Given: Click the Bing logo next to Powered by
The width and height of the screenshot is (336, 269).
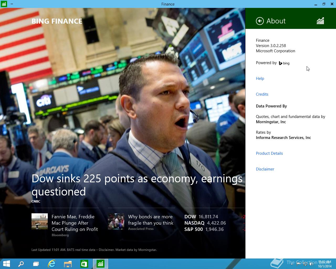Looking at the screenshot, I should (x=284, y=63).
